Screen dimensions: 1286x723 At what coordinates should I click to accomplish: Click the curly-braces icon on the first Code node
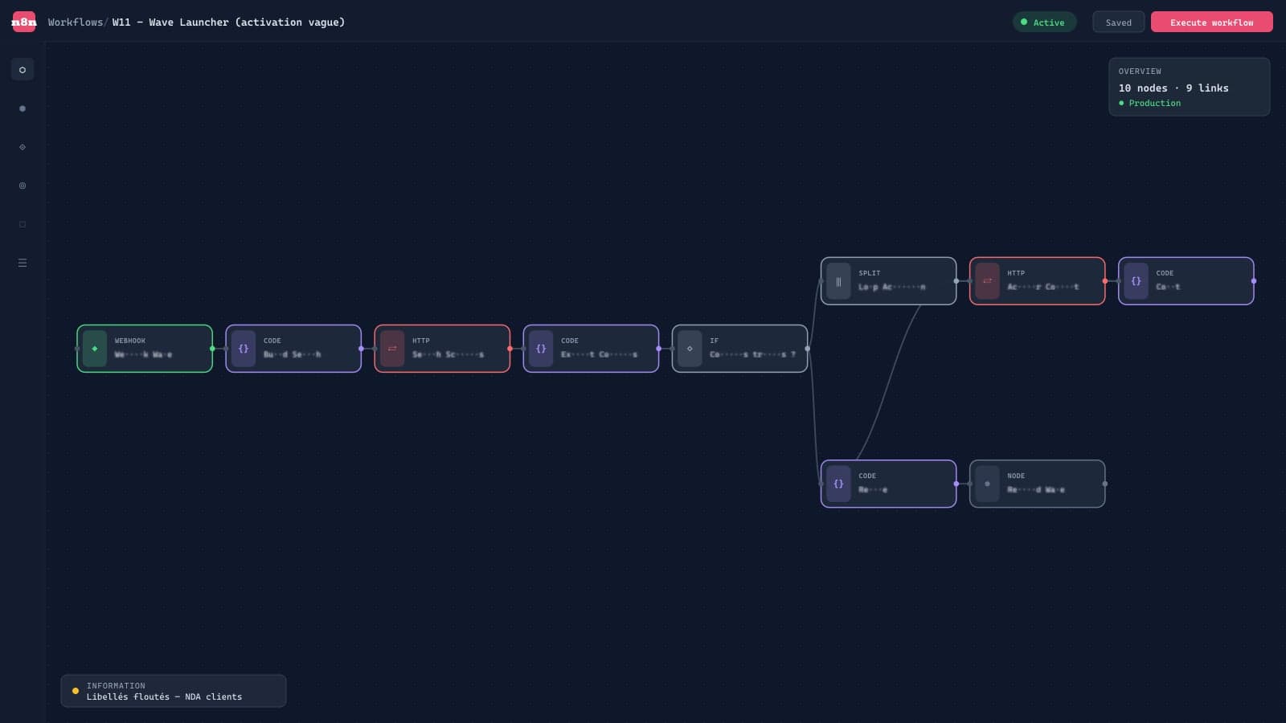(243, 348)
